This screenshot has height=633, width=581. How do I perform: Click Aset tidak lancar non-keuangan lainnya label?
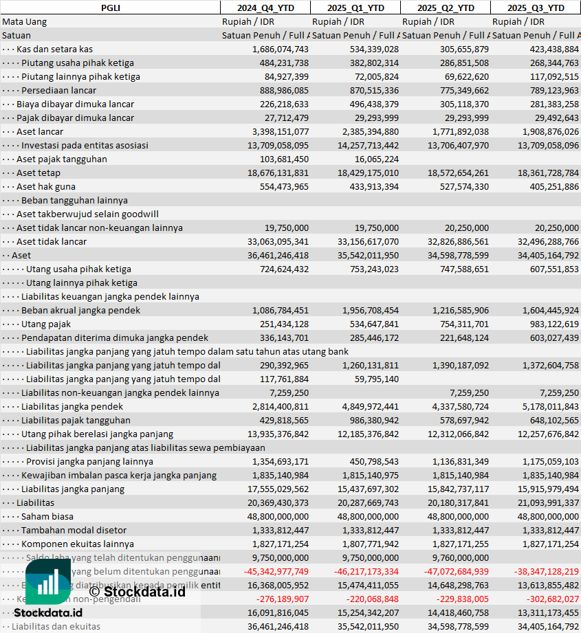[99, 227]
